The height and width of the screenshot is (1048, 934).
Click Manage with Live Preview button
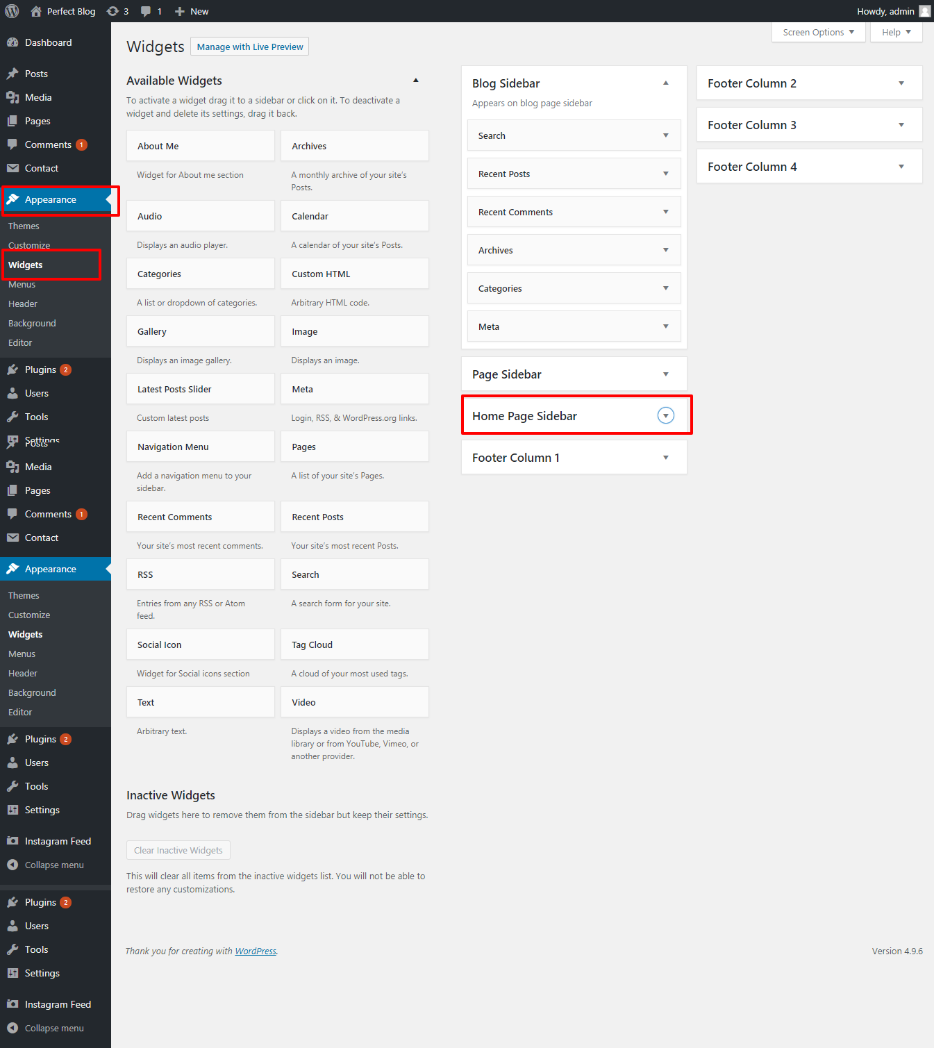(250, 47)
